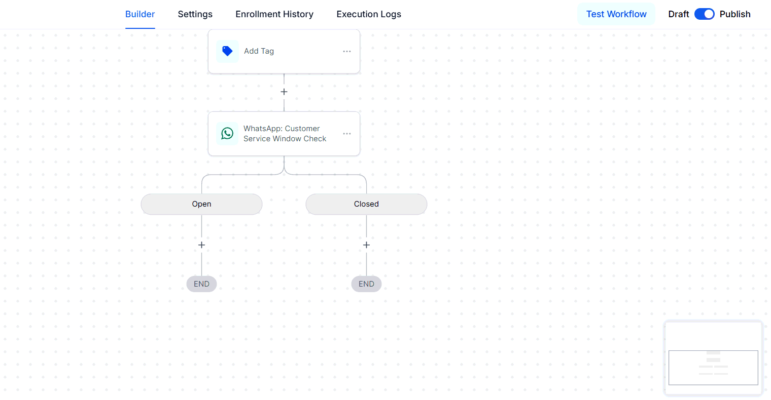The image size is (771, 400).
Task: Go to the Execution Logs tab
Action: [x=369, y=14]
